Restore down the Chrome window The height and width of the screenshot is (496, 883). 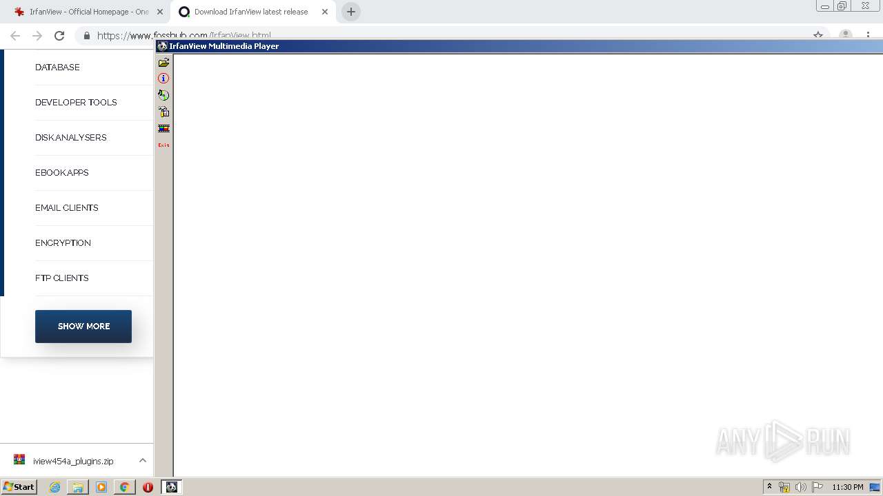[842, 6]
